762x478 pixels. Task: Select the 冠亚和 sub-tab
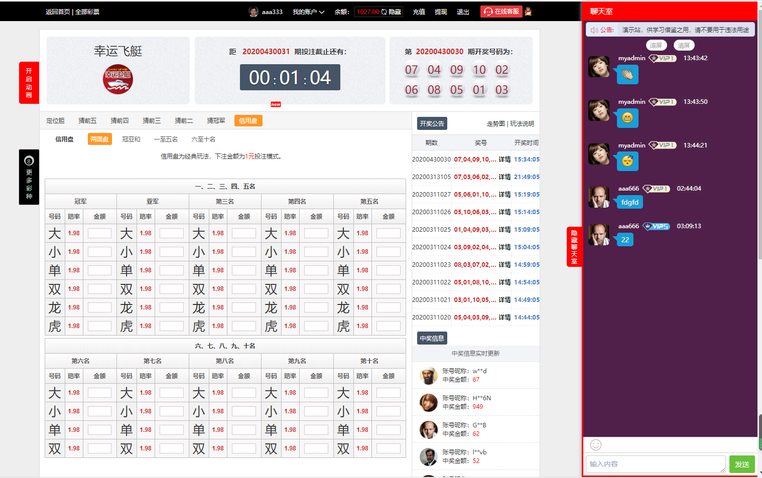131,139
